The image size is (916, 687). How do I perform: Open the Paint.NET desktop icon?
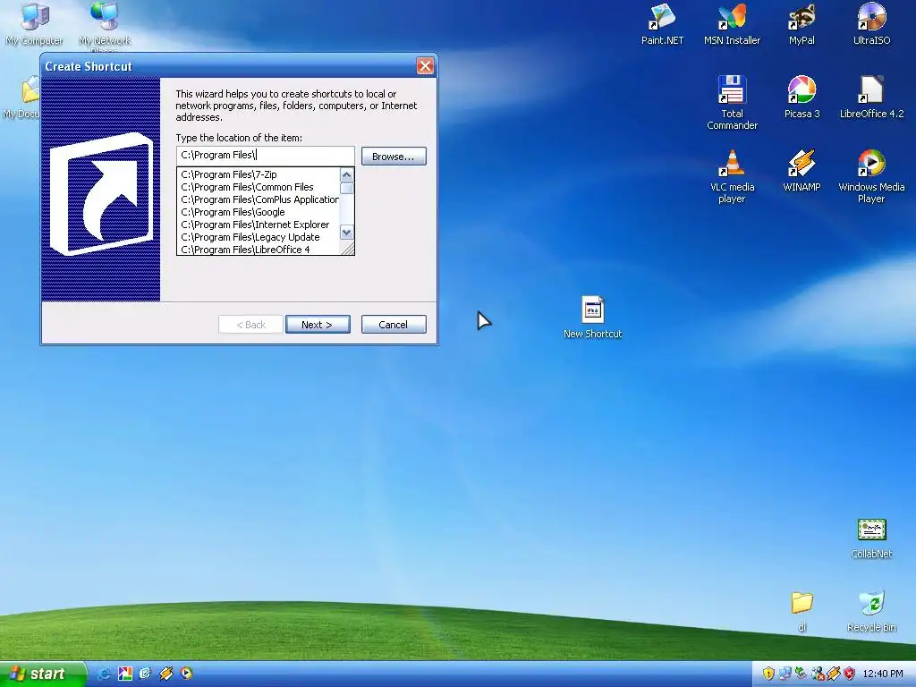pos(663,24)
